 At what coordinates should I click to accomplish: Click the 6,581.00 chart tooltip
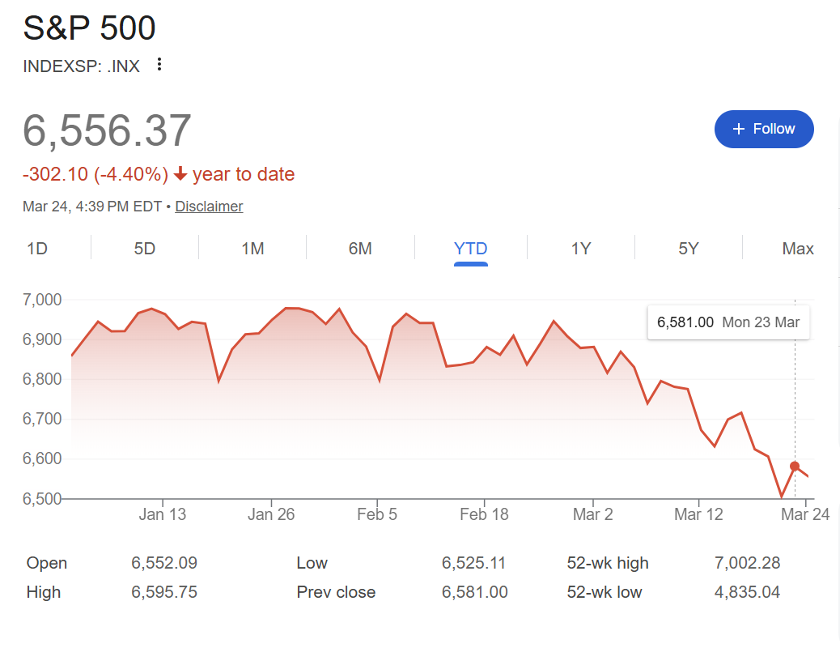point(728,322)
